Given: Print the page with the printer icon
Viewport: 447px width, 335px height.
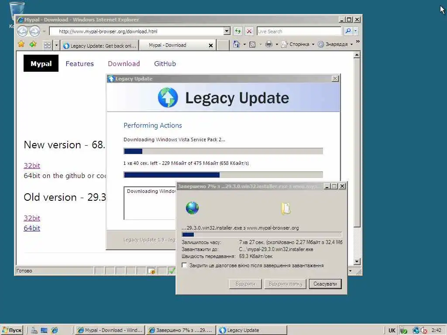Looking at the screenshot, I should [269, 44].
